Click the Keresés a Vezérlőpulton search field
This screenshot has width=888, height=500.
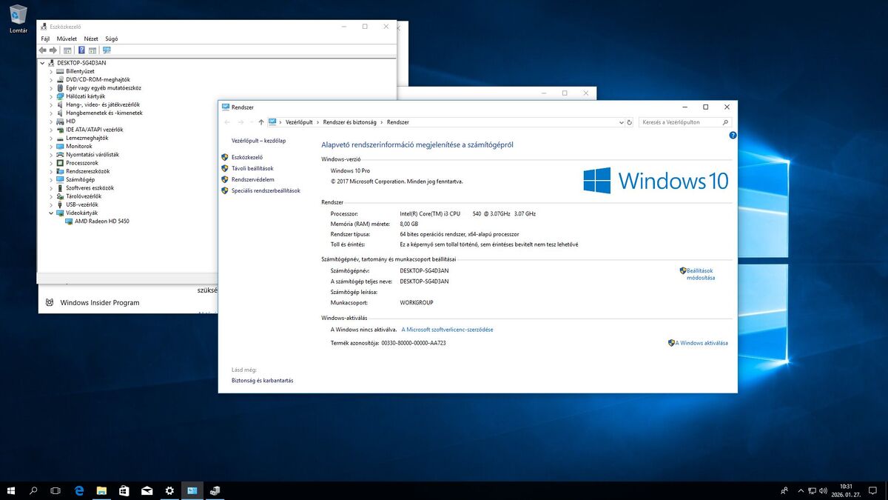[685, 122]
